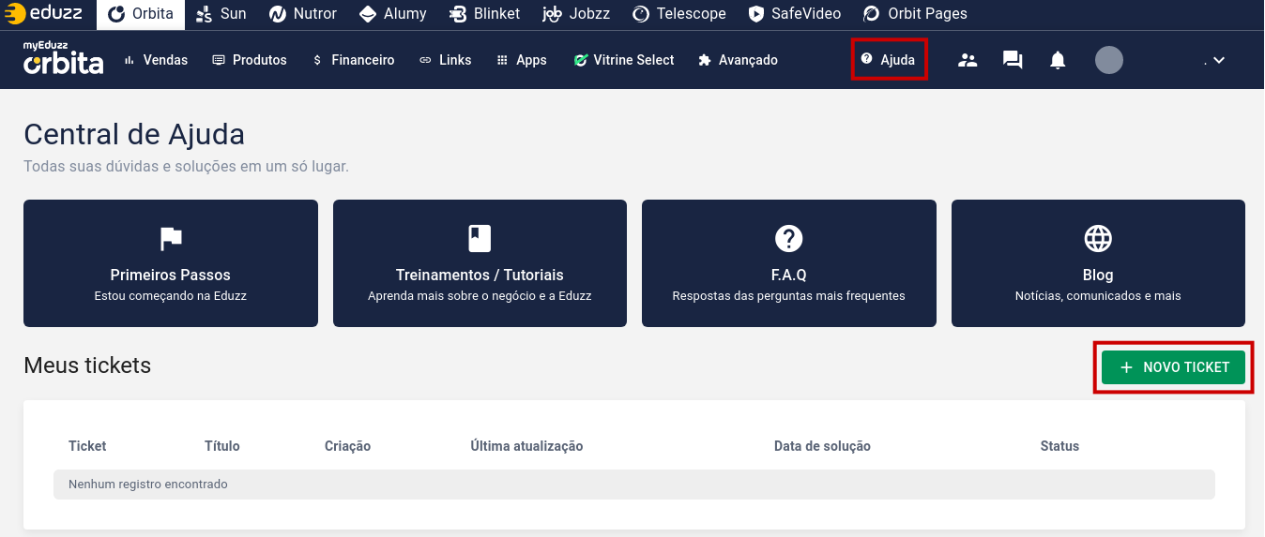Open the Primeiros Passos card
This screenshot has width=1265, height=537.
[x=171, y=263]
